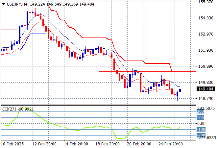Click the 14 Feb 20:00 time label
Viewport: 217px width, 148px height.
click(x=76, y=144)
